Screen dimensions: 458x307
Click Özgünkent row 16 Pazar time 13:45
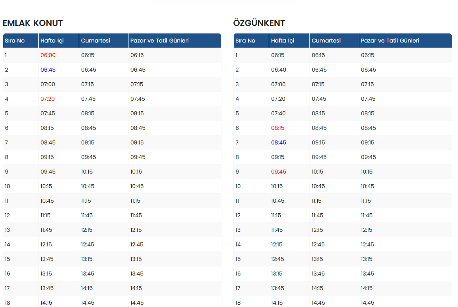tap(367, 274)
